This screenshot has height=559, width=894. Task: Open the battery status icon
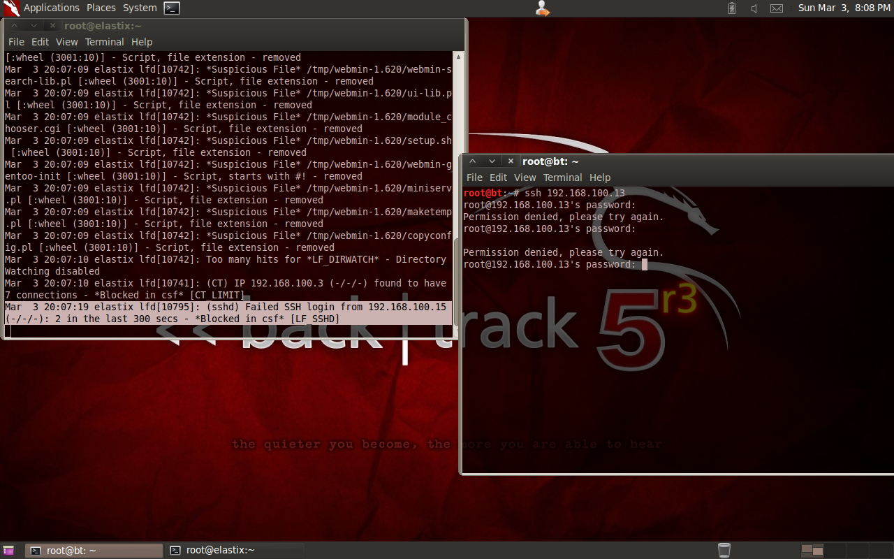click(732, 8)
